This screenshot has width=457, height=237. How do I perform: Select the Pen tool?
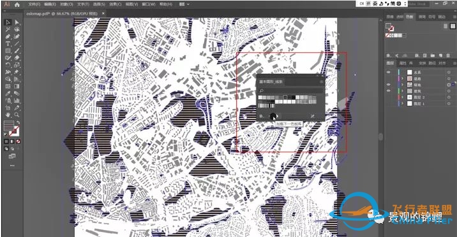[x=8, y=37]
